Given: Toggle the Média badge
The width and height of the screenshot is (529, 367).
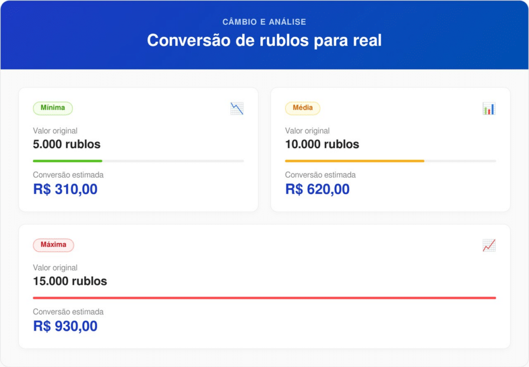Looking at the screenshot, I should click(303, 108).
